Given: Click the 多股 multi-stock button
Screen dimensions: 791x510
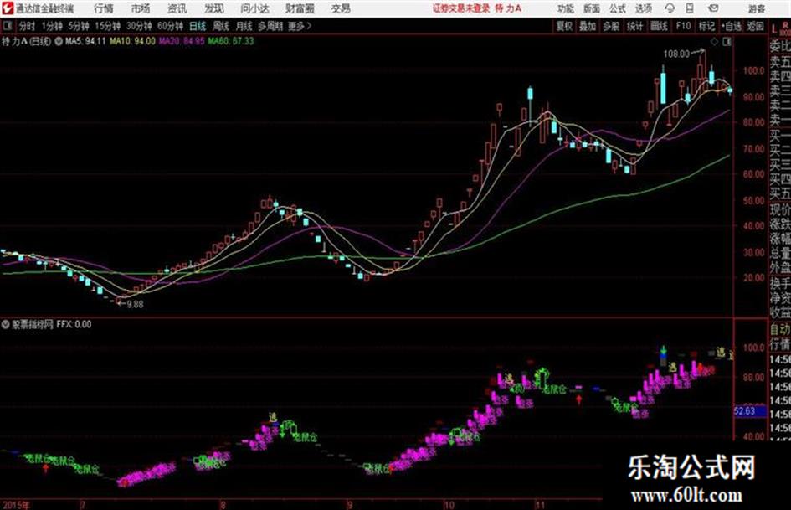Looking at the screenshot, I should coord(611,26).
